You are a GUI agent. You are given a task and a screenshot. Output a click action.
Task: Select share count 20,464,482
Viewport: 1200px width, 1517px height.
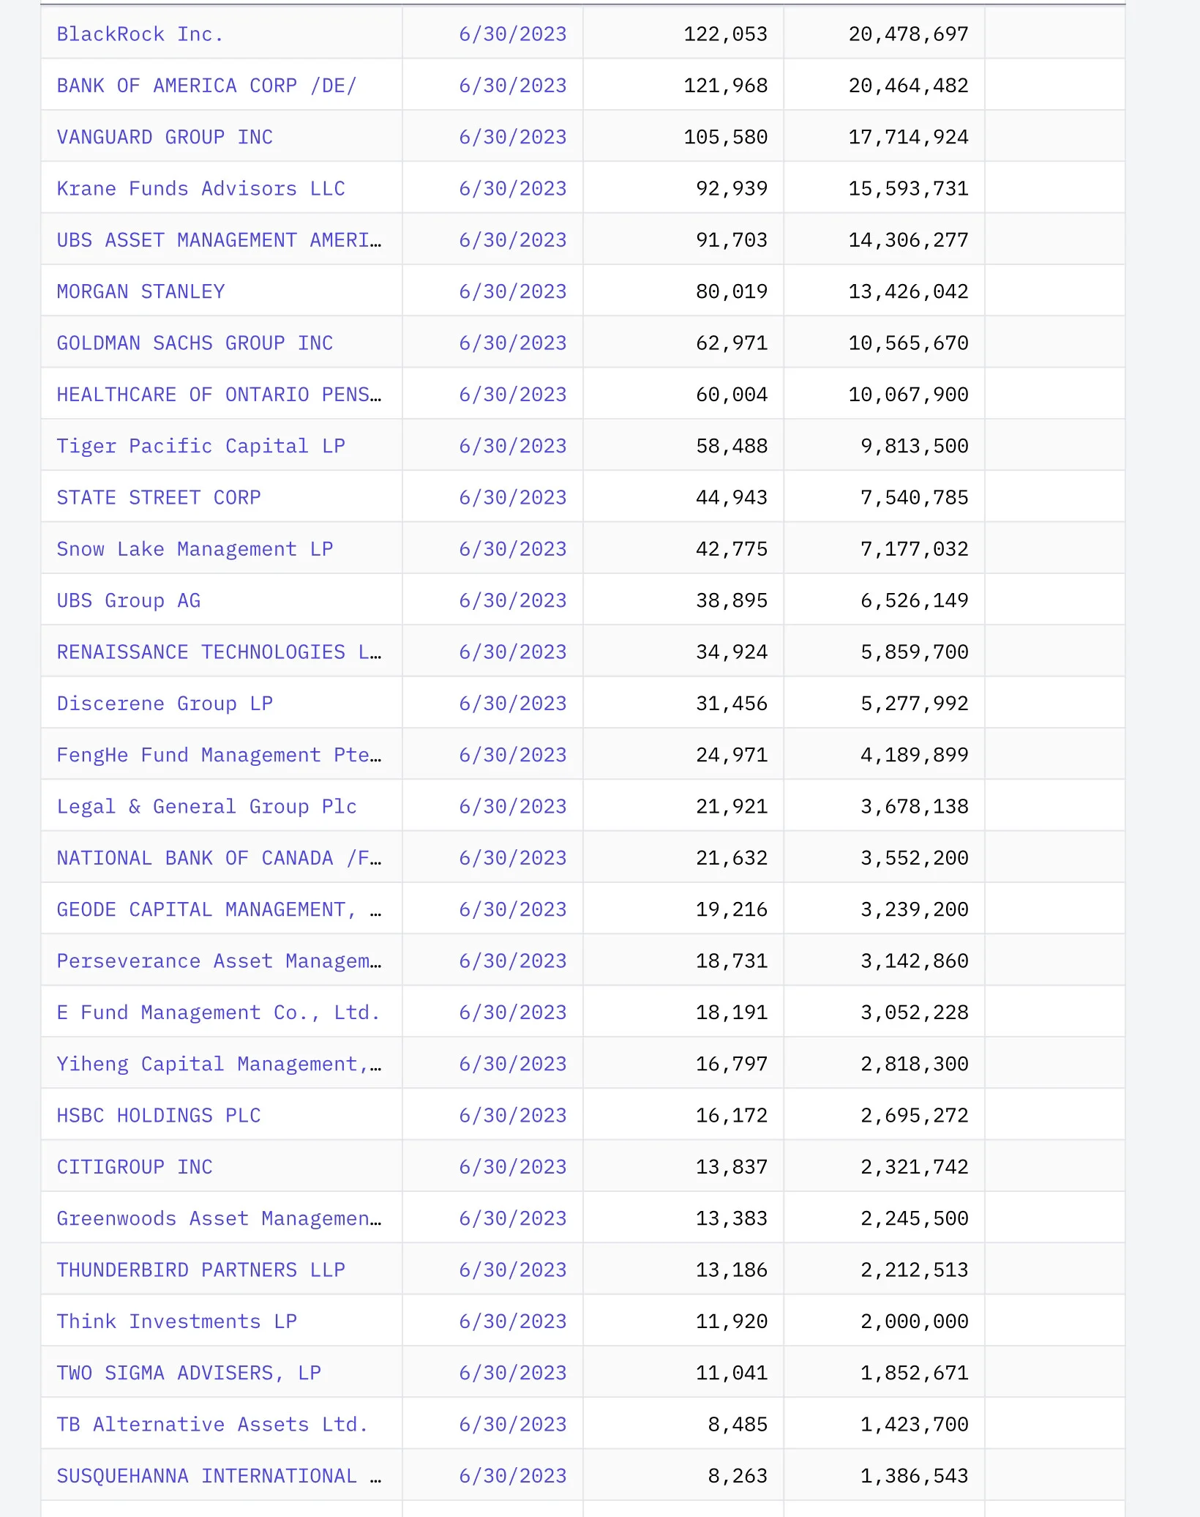point(909,86)
